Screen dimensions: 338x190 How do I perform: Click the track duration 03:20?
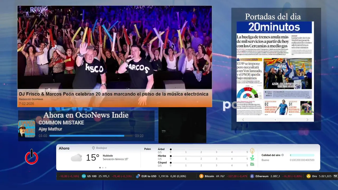[139, 136]
